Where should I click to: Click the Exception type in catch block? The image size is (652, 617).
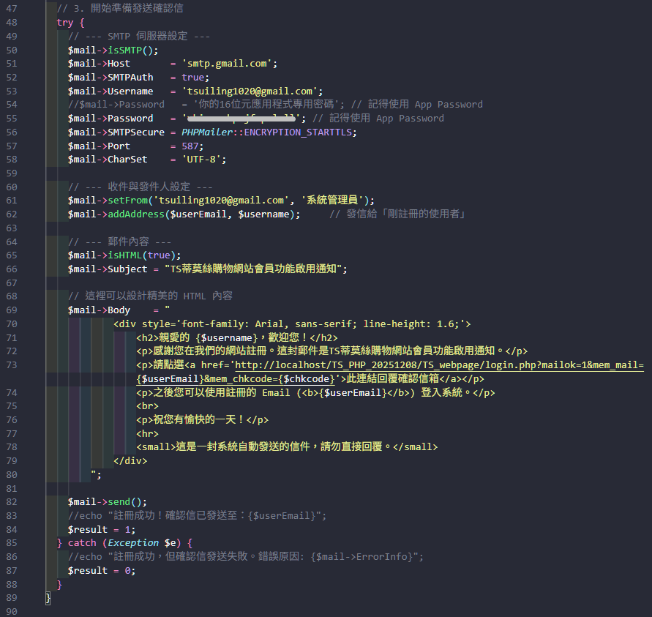click(132, 543)
